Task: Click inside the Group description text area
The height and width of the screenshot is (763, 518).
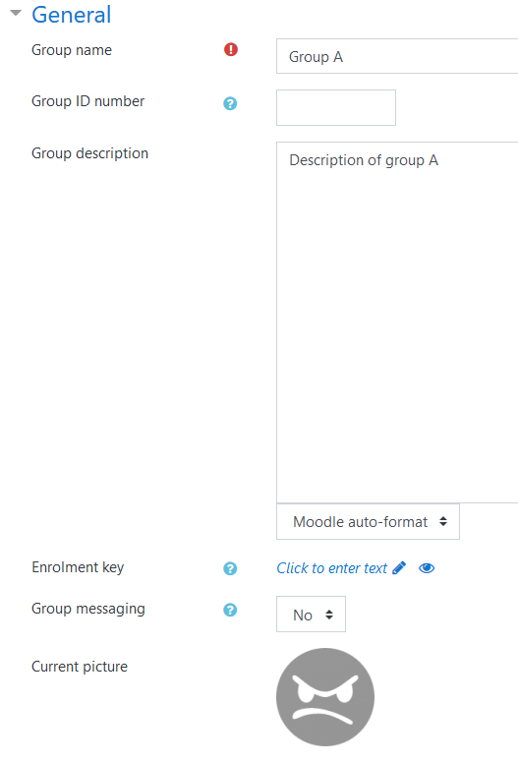Action: pyautogui.click(x=397, y=323)
